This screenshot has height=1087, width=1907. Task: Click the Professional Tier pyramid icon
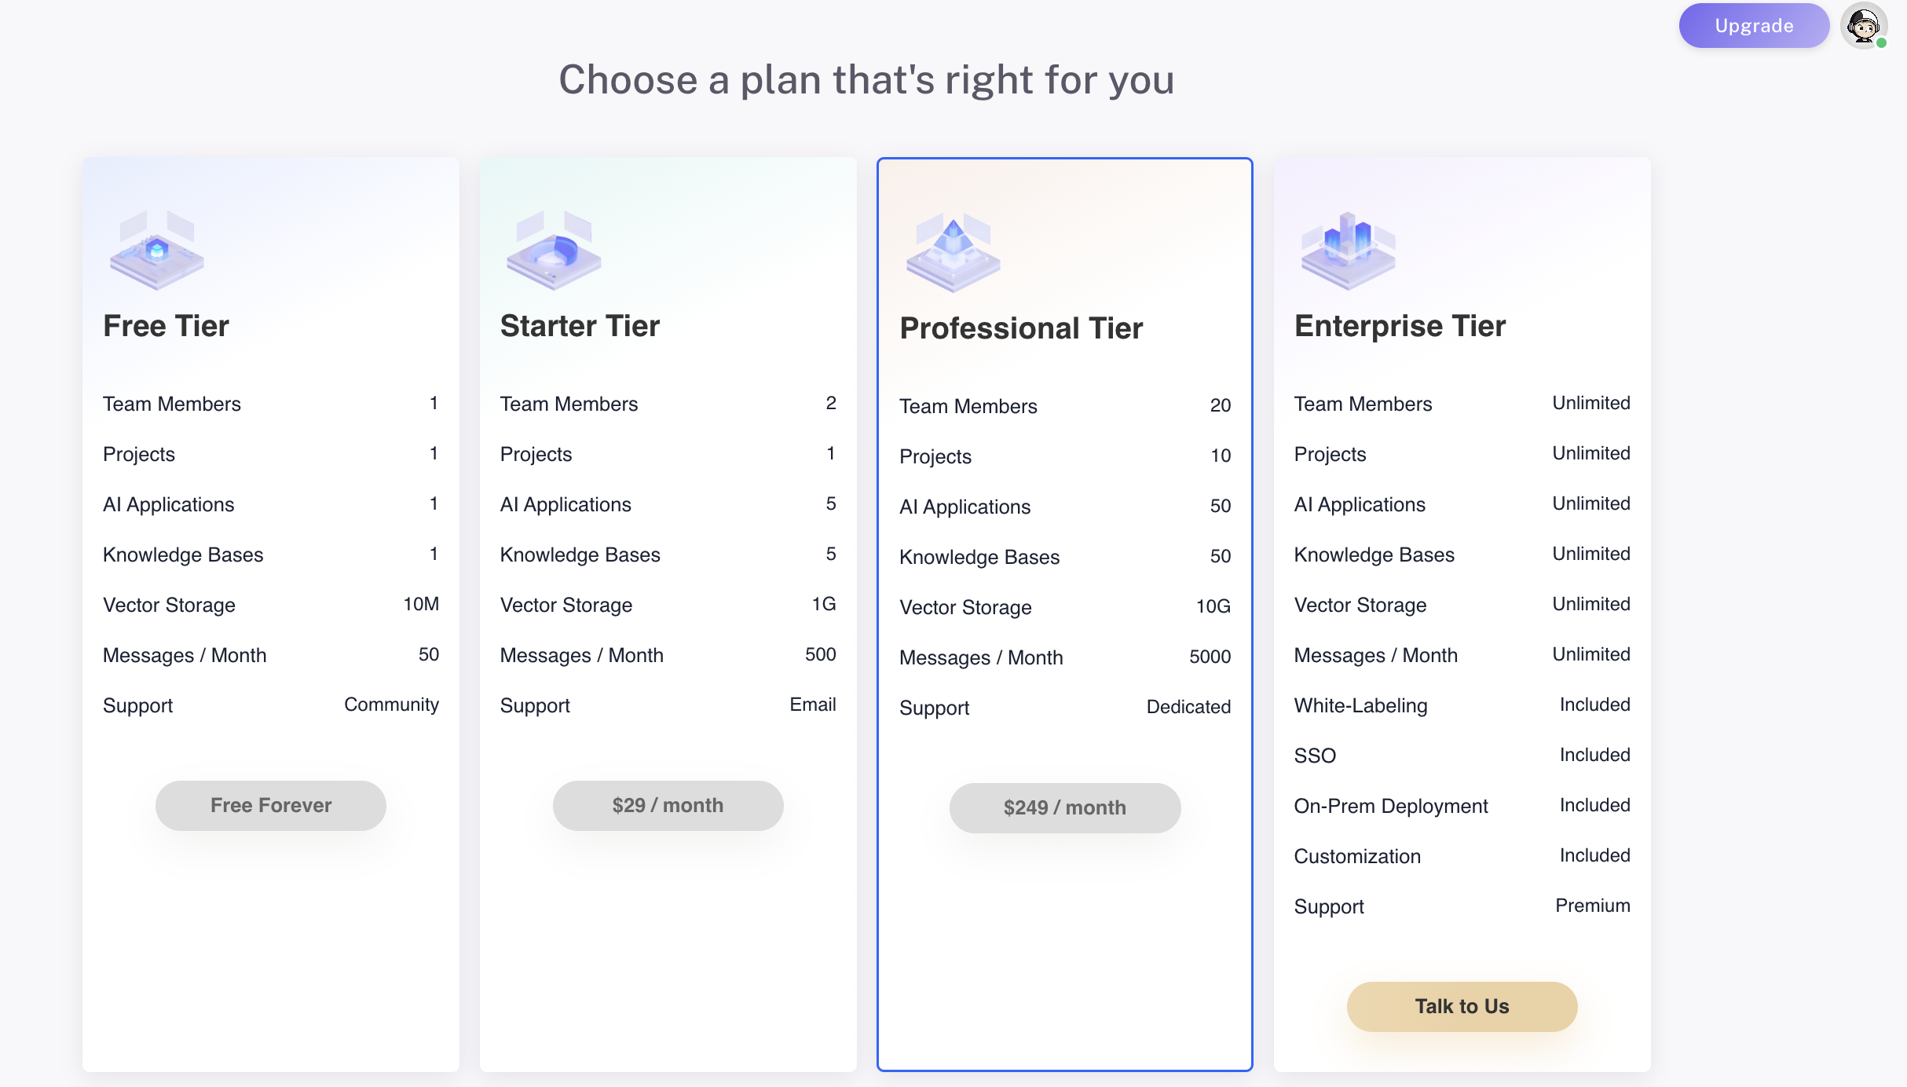pyautogui.click(x=953, y=252)
